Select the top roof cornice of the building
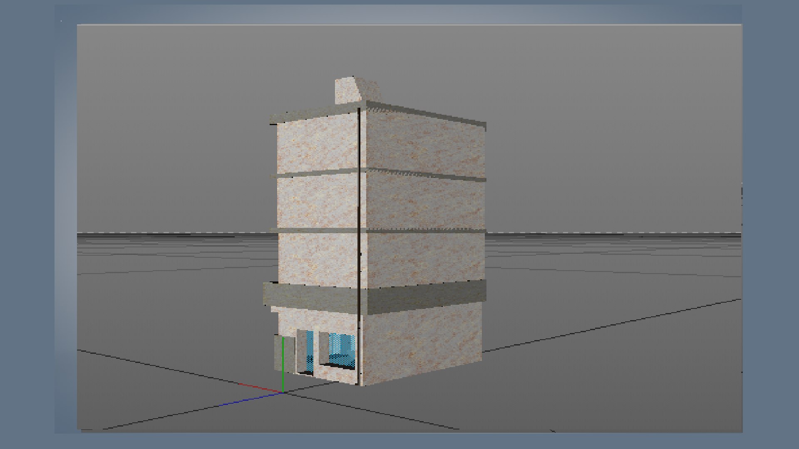Image resolution: width=799 pixels, height=449 pixels. (378, 113)
